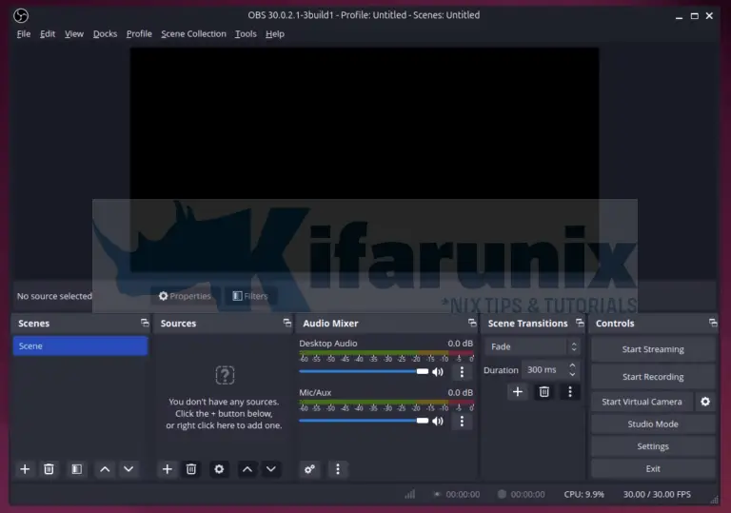Click the black preview canvas
This screenshot has height=513, width=731.
click(x=365, y=160)
